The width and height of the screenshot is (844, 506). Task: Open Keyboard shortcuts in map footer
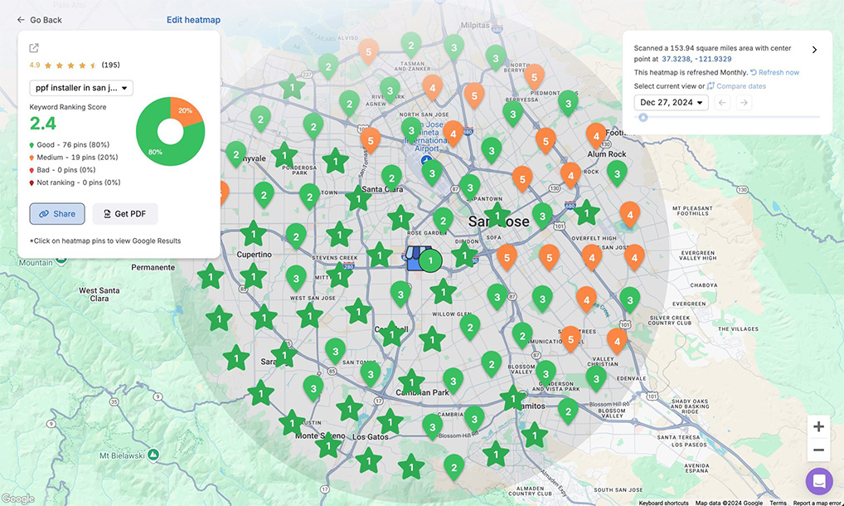(663, 503)
